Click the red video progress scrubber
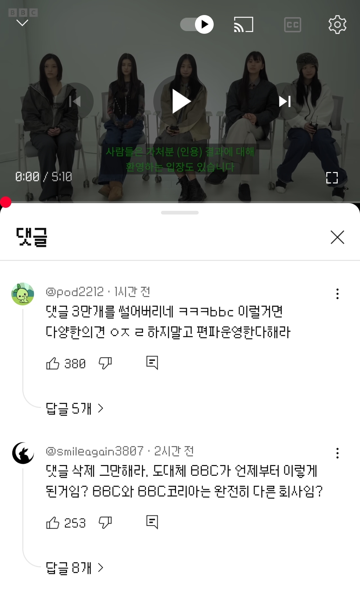The width and height of the screenshot is (360, 594). (x=6, y=202)
